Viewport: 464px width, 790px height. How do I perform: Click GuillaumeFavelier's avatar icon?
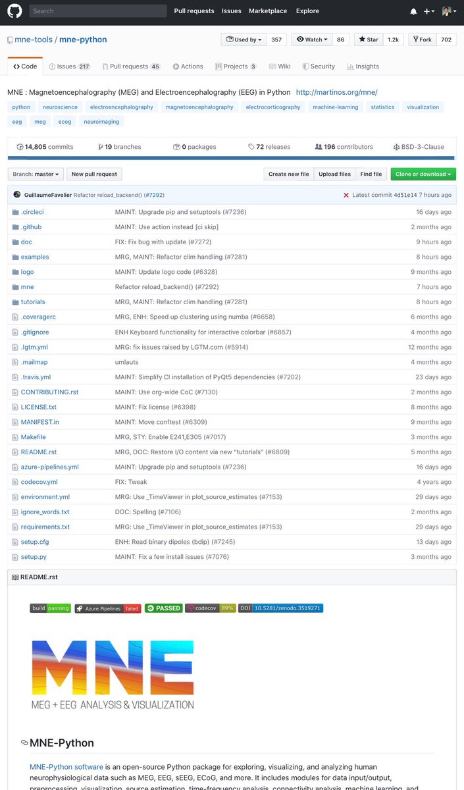click(17, 195)
